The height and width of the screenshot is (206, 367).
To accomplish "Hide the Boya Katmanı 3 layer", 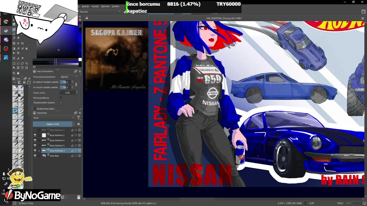I will point(35,145).
